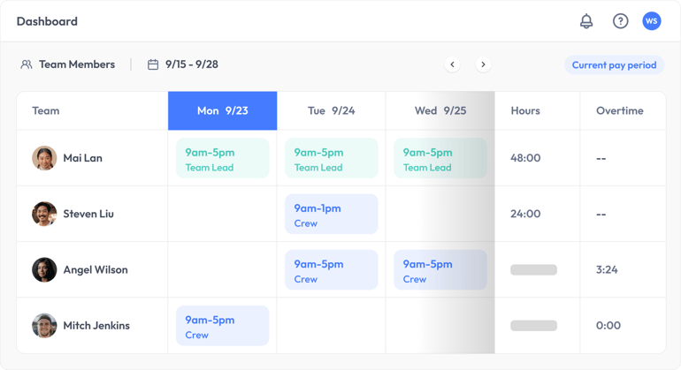Image resolution: width=681 pixels, height=370 pixels.
Task: Open Mai Lan's Monday 9am-5pm Team Lead shift
Action: (x=222, y=158)
